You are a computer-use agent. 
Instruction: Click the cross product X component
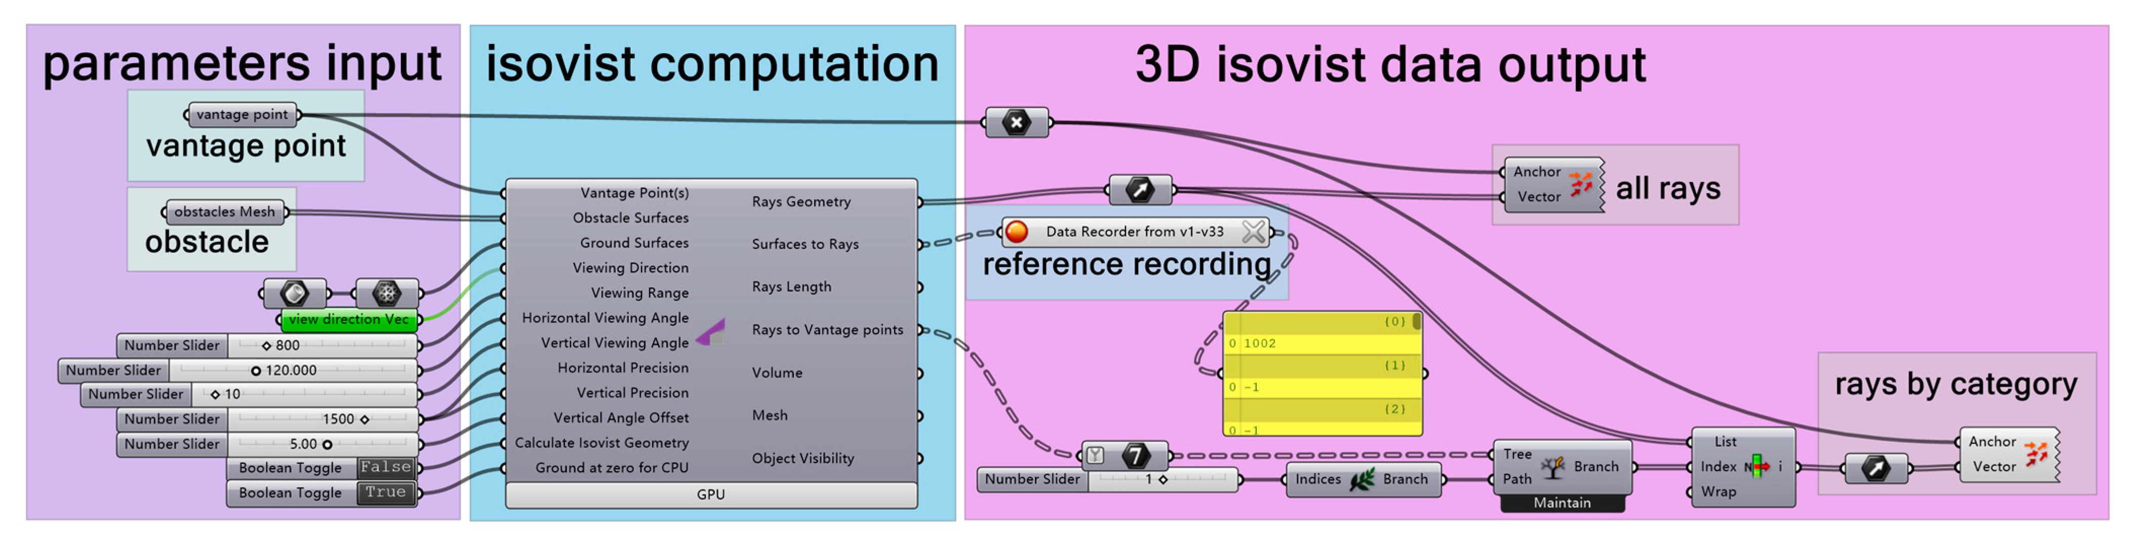click(x=1017, y=122)
